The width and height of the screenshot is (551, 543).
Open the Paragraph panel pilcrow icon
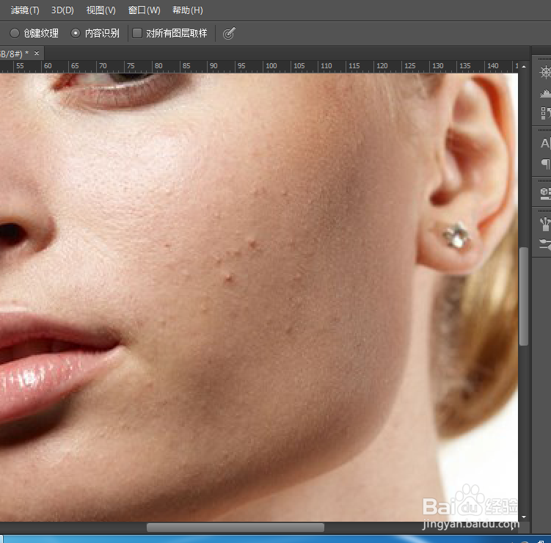545,164
